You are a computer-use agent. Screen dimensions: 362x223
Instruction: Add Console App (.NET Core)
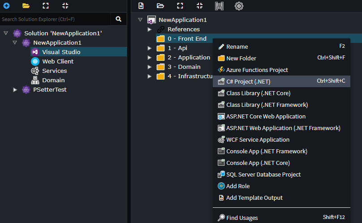pos(281,163)
